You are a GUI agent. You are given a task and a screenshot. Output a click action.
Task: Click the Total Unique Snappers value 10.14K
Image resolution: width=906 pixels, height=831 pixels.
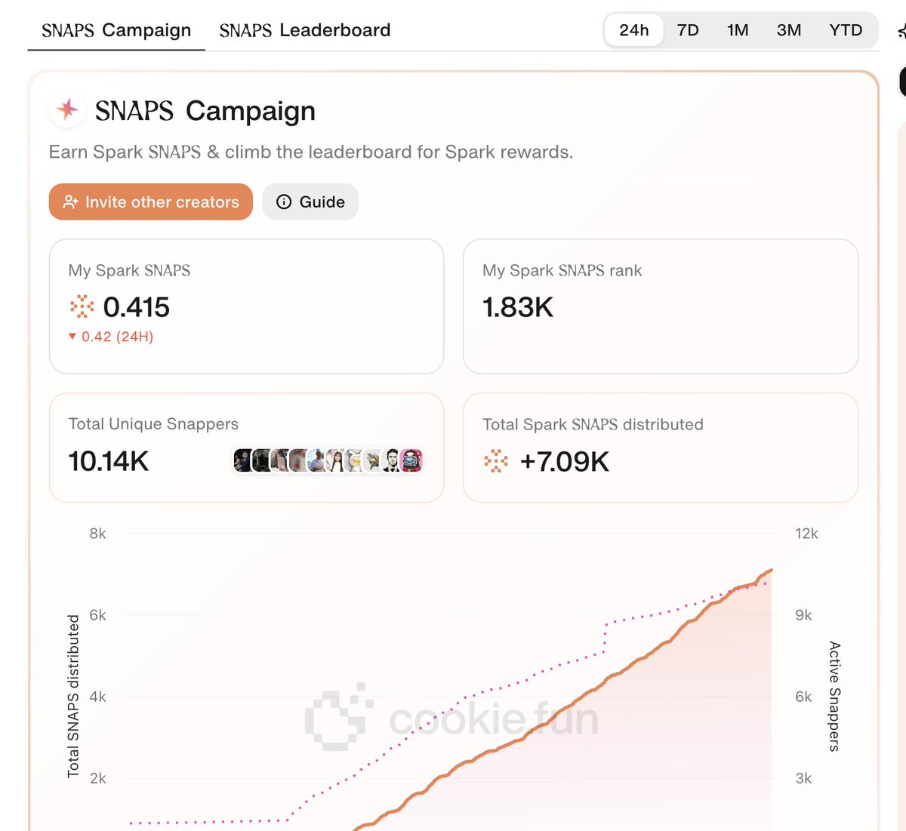(x=109, y=461)
